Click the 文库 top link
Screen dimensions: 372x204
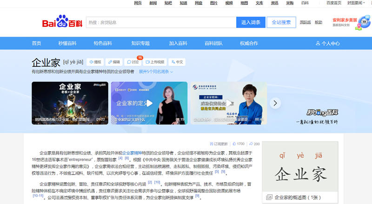(x=259, y=3)
